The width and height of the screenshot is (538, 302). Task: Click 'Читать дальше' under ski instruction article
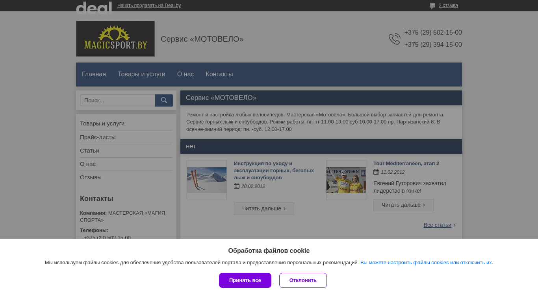tap(264, 209)
